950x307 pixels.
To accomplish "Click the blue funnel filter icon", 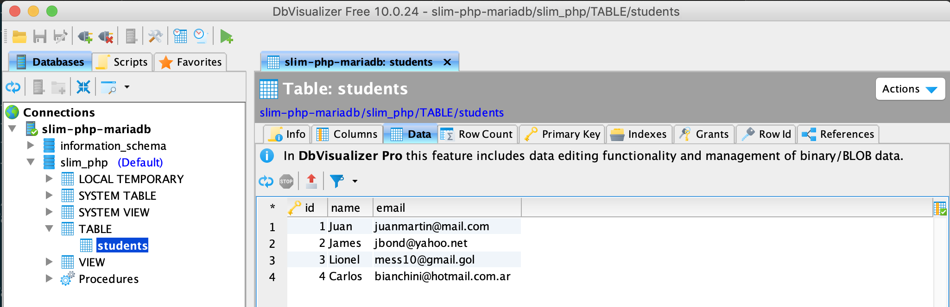I will tap(337, 181).
